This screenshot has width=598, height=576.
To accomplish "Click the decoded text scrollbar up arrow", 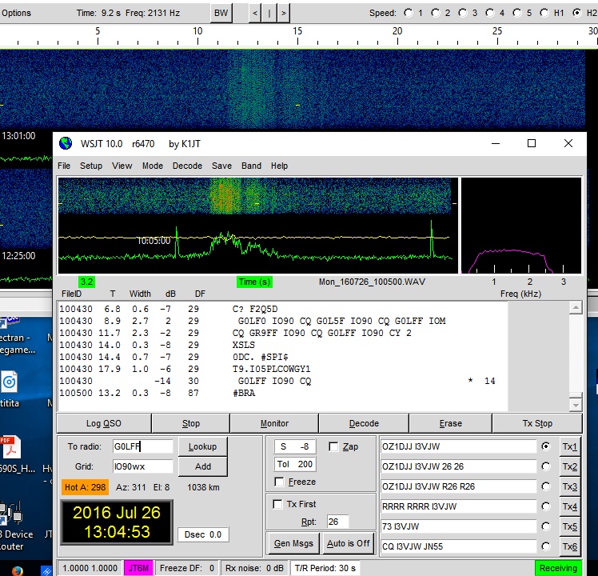I will [x=576, y=307].
